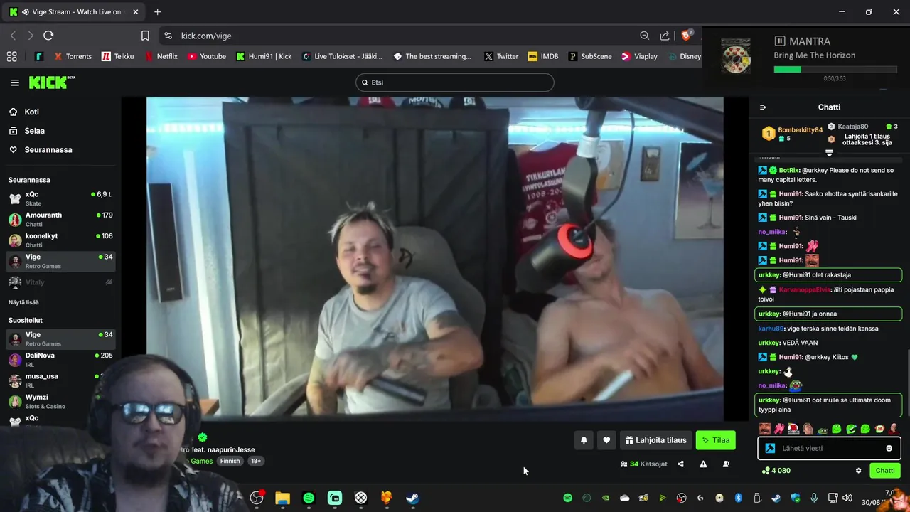
Task: Click the green Tilaa subscribe button
Action: pyautogui.click(x=716, y=440)
